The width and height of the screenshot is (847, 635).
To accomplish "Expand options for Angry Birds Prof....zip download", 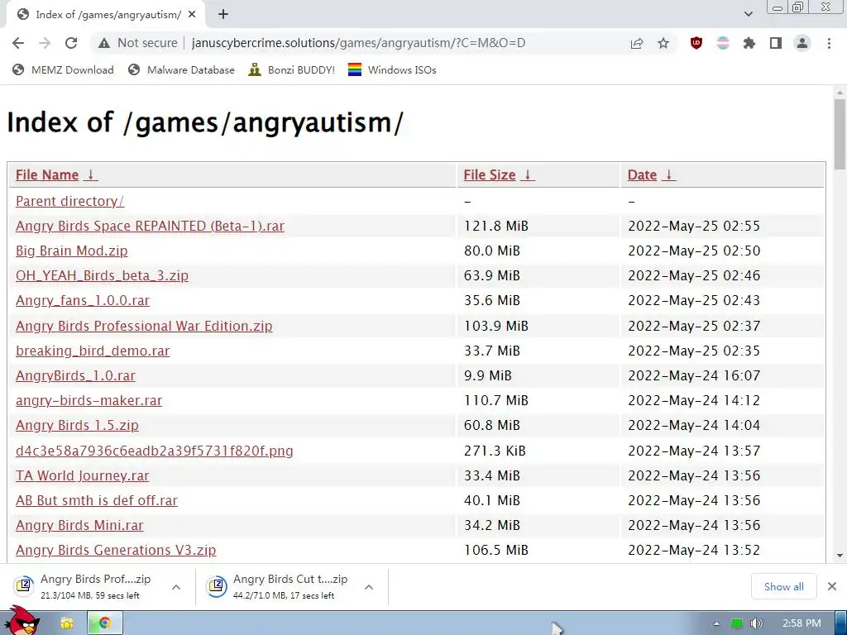I will pyautogui.click(x=176, y=587).
